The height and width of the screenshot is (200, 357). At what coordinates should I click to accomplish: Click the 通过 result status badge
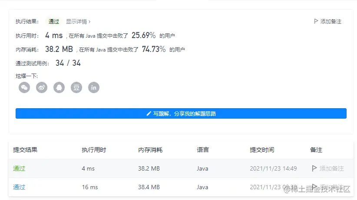[54, 22]
